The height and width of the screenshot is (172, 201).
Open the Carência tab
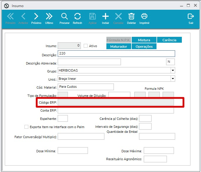tap(169, 40)
